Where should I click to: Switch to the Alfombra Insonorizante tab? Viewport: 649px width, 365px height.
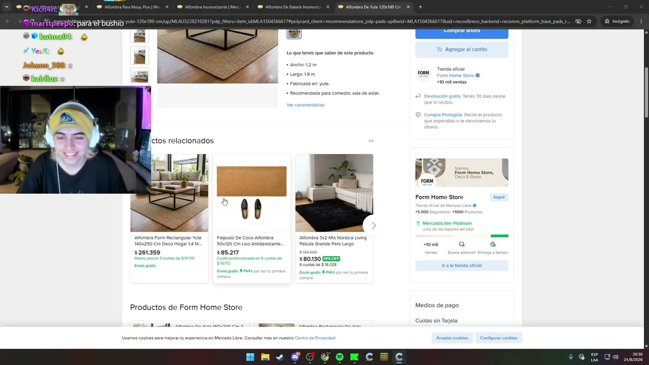click(x=213, y=7)
